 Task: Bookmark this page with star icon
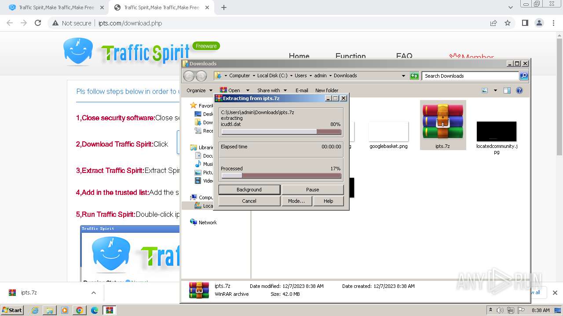[508, 23]
